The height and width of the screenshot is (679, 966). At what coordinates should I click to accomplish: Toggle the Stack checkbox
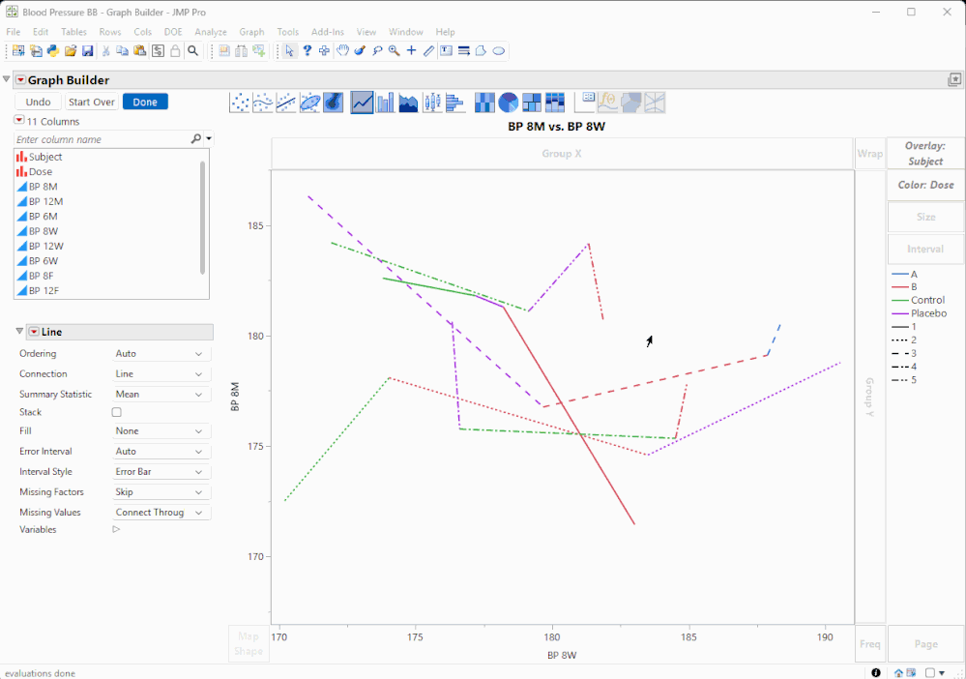coord(117,412)
